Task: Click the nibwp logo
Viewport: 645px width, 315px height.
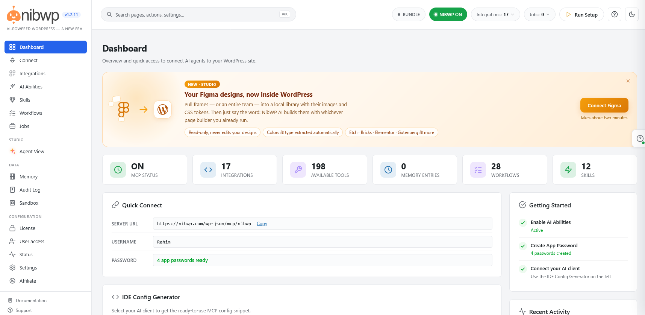Action: tap(33, 15)
